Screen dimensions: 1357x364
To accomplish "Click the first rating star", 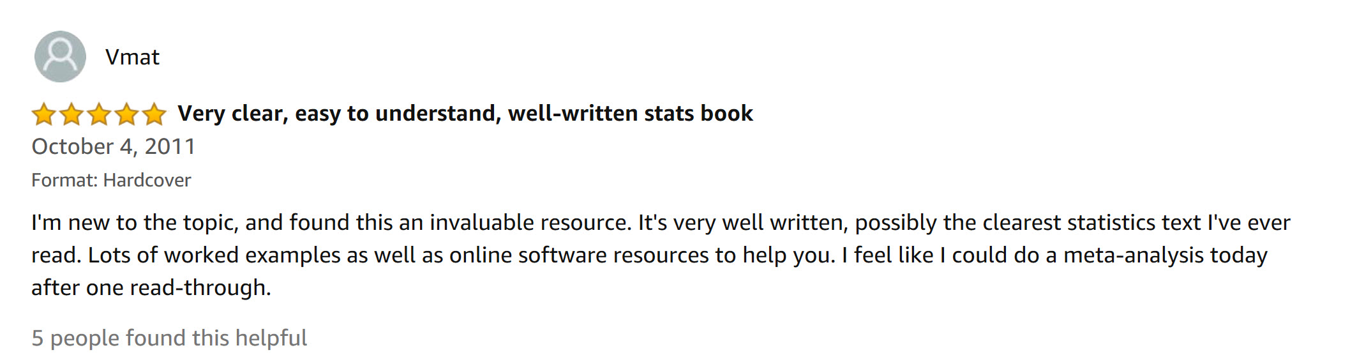I will (x=43, y=114).
